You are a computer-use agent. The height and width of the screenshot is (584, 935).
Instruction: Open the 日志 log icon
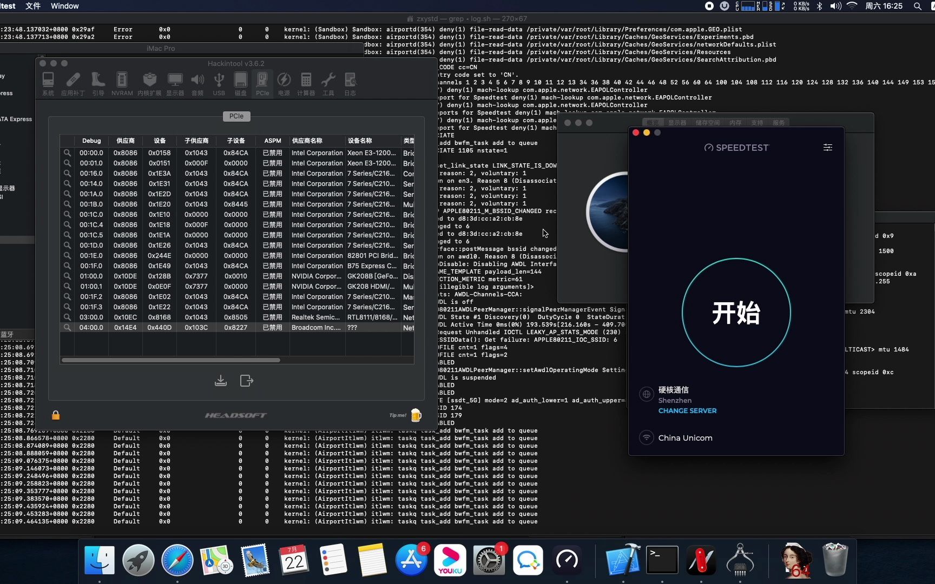(350, 84)
